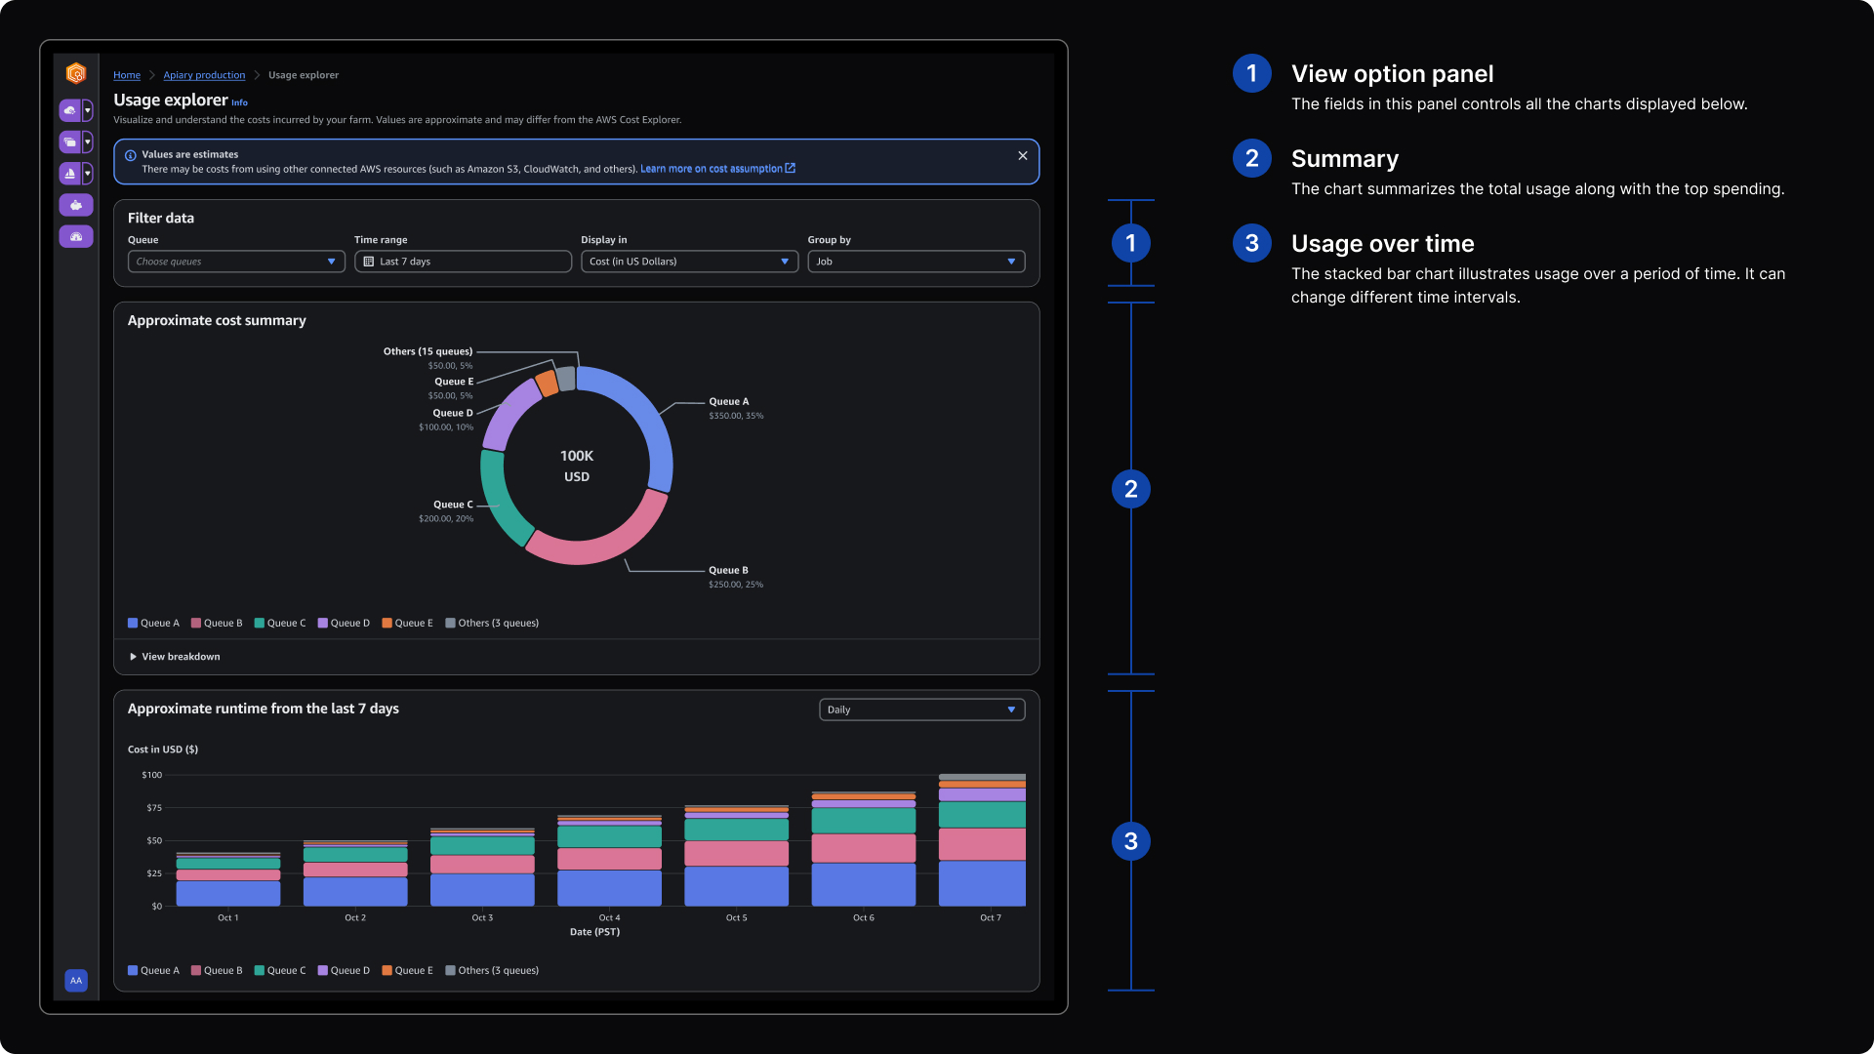Toggle Queue C legend under donut chart

pos(280,624)
